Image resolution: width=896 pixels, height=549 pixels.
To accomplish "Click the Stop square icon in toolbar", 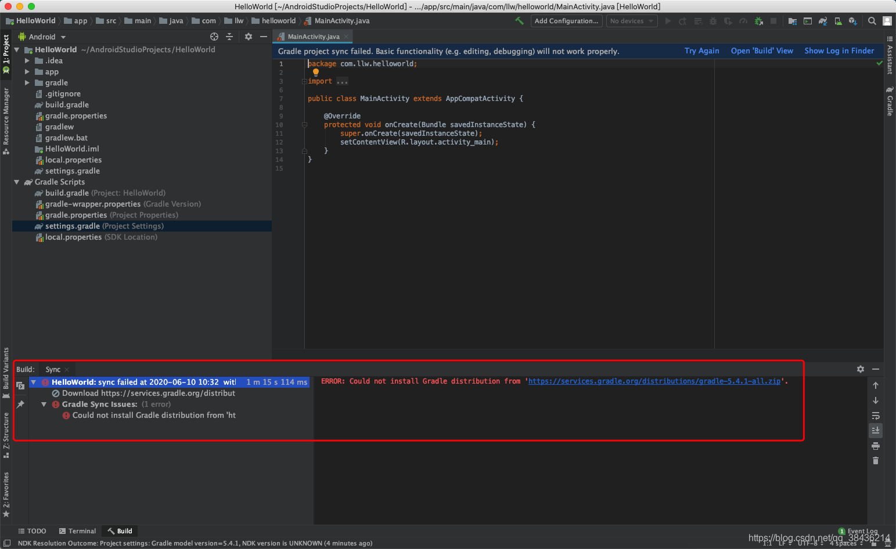I will (x=773, y=21).
